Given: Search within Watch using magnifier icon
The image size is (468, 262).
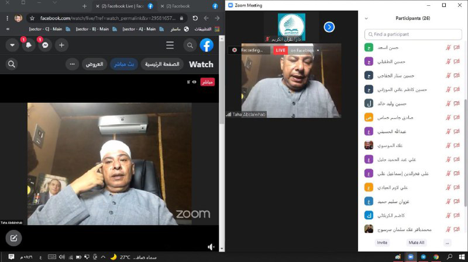Looking at the screenshot, I should 12,64.
